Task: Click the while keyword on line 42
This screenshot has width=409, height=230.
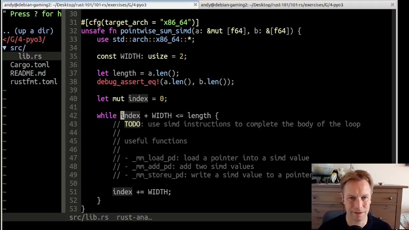Action: pyautogui.click(x=107, y=116)
